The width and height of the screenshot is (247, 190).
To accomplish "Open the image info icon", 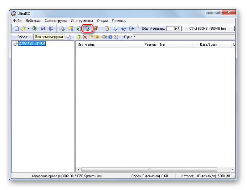I will tap(115, 28).
